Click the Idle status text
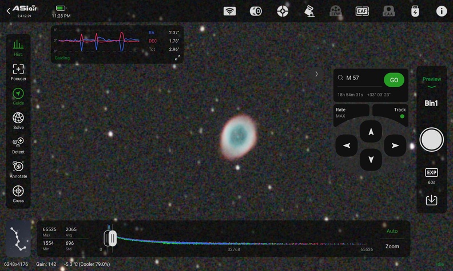Screen dimensions: 453x271 coord(440,264)
